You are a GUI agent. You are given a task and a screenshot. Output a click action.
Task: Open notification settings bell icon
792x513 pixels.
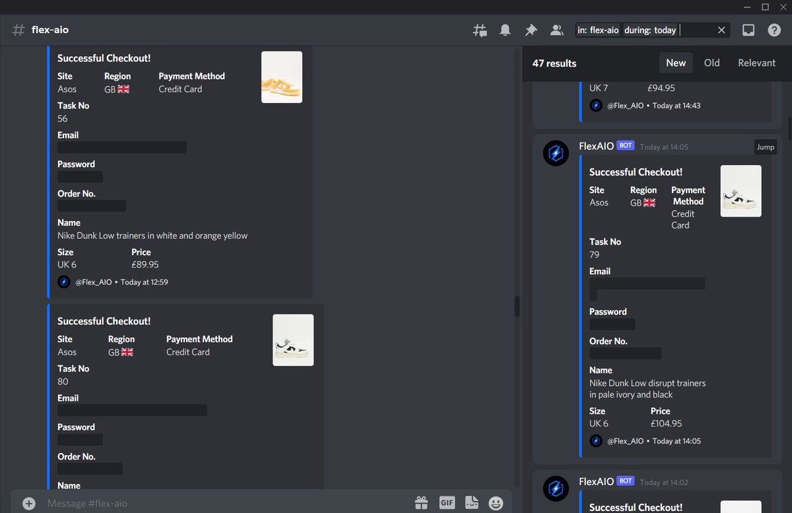[x=505, y=30]
